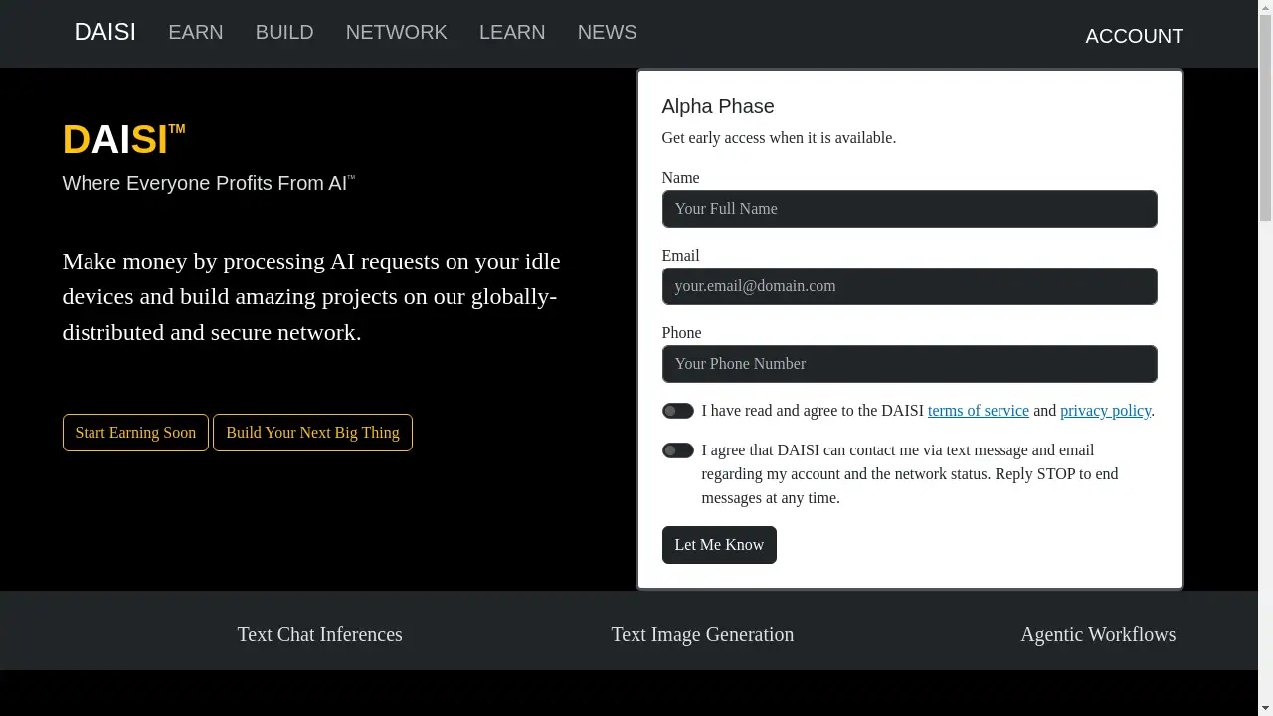Screen dimensions: 1273x716
Task: Select the Text Image Generation heading
Action: click(x=702, y=634)
